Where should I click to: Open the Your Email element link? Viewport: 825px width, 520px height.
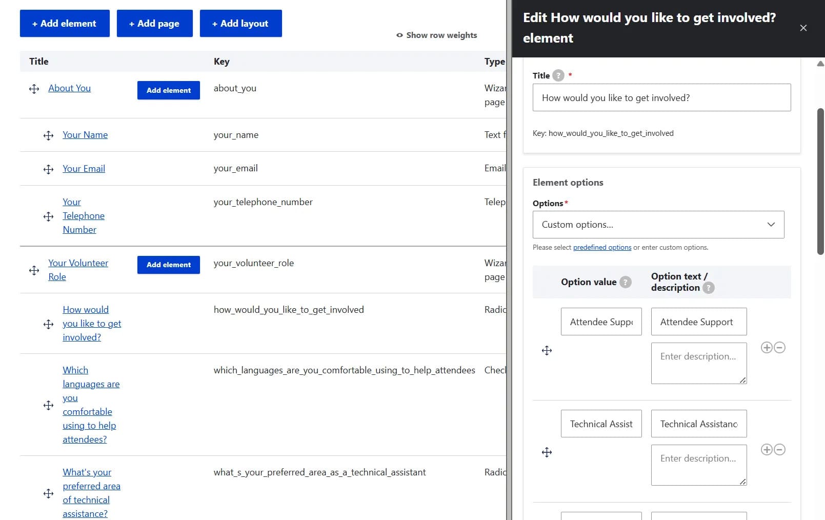point(84,169)
